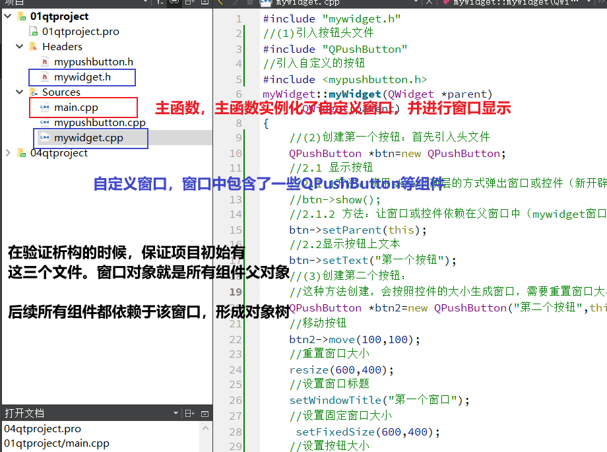Click the synchronize-with-editor link icon in projects panel

[x=173, y=3]
